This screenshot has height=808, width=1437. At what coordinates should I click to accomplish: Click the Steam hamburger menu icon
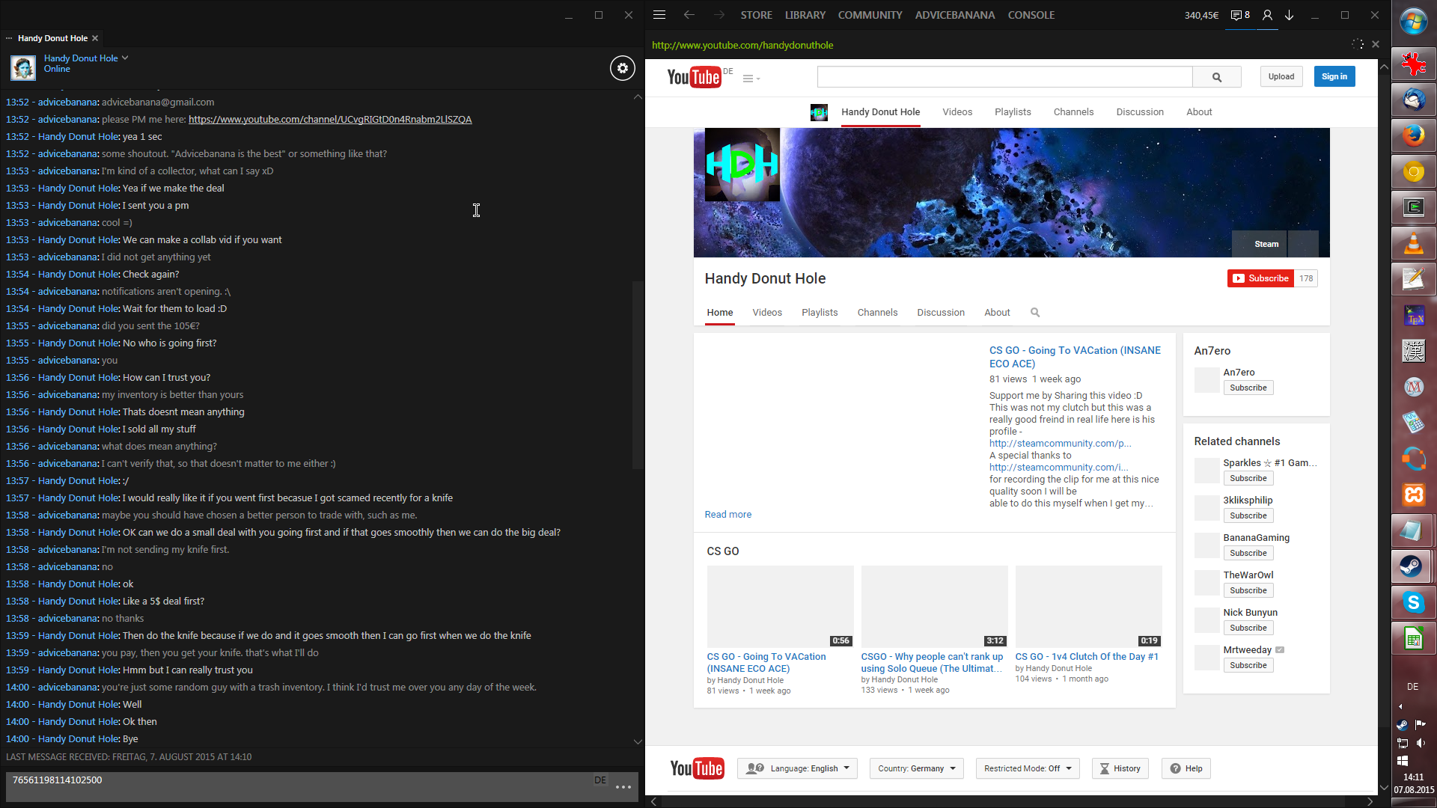click(659, 15)
